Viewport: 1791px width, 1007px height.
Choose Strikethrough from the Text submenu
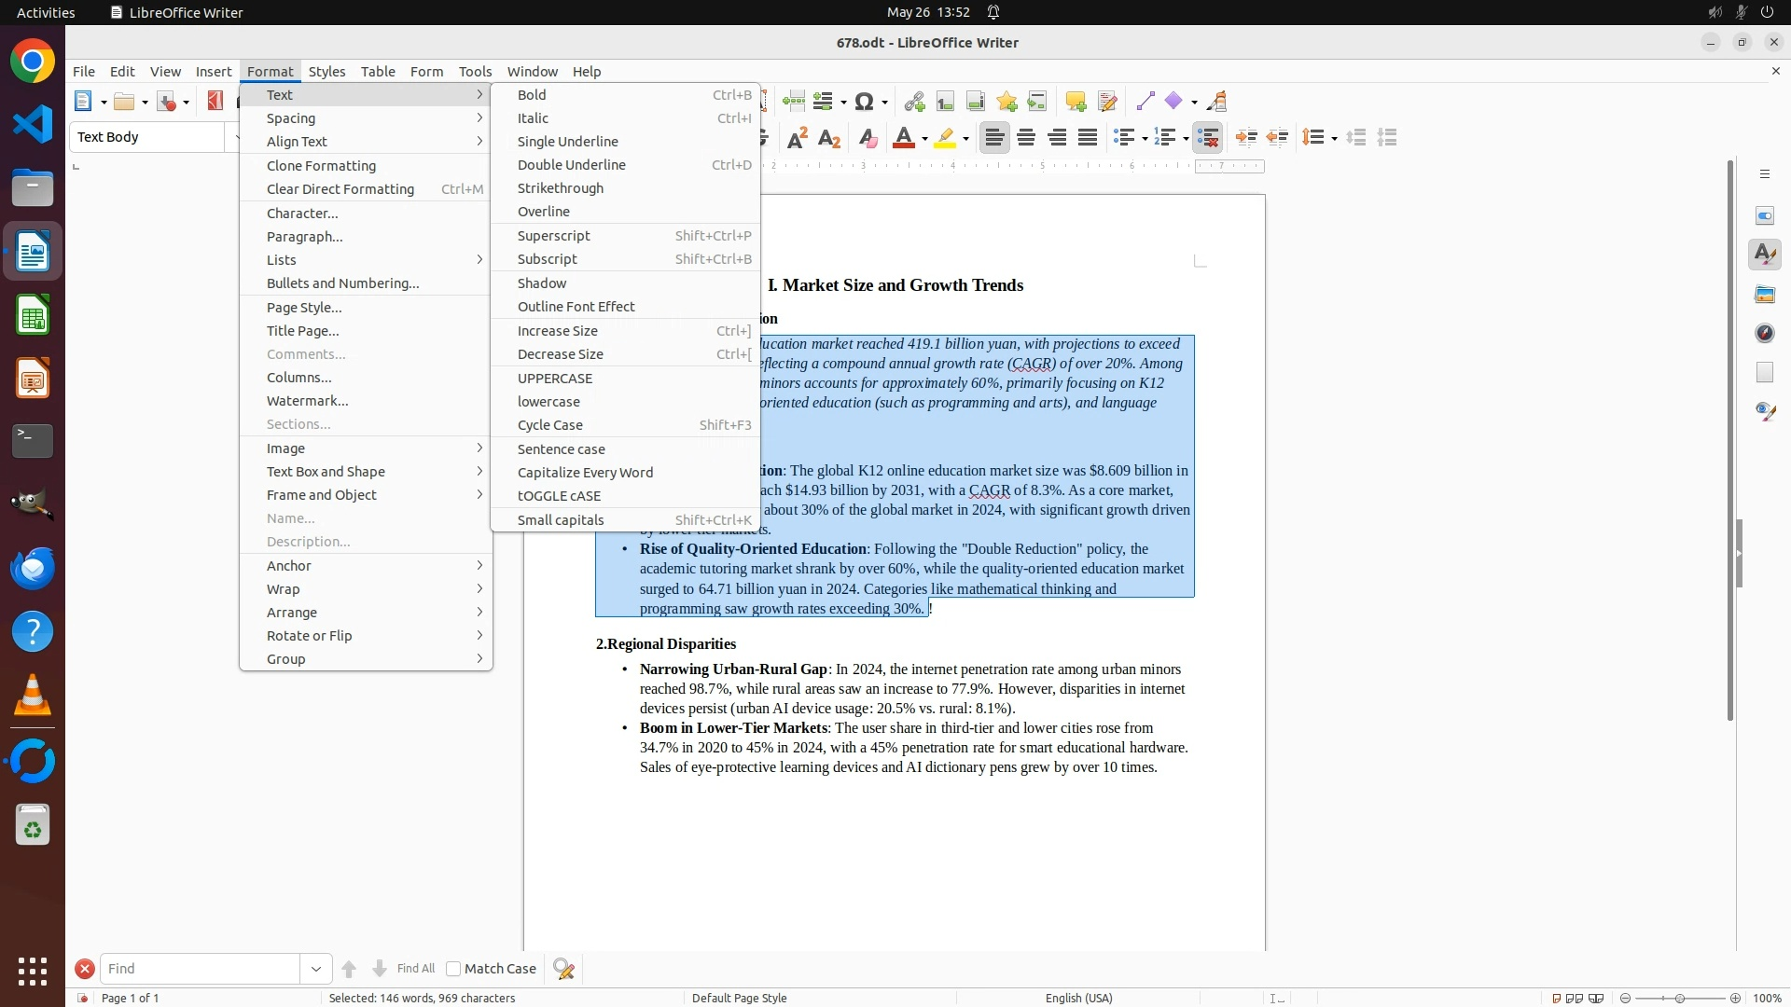point(560,188)
